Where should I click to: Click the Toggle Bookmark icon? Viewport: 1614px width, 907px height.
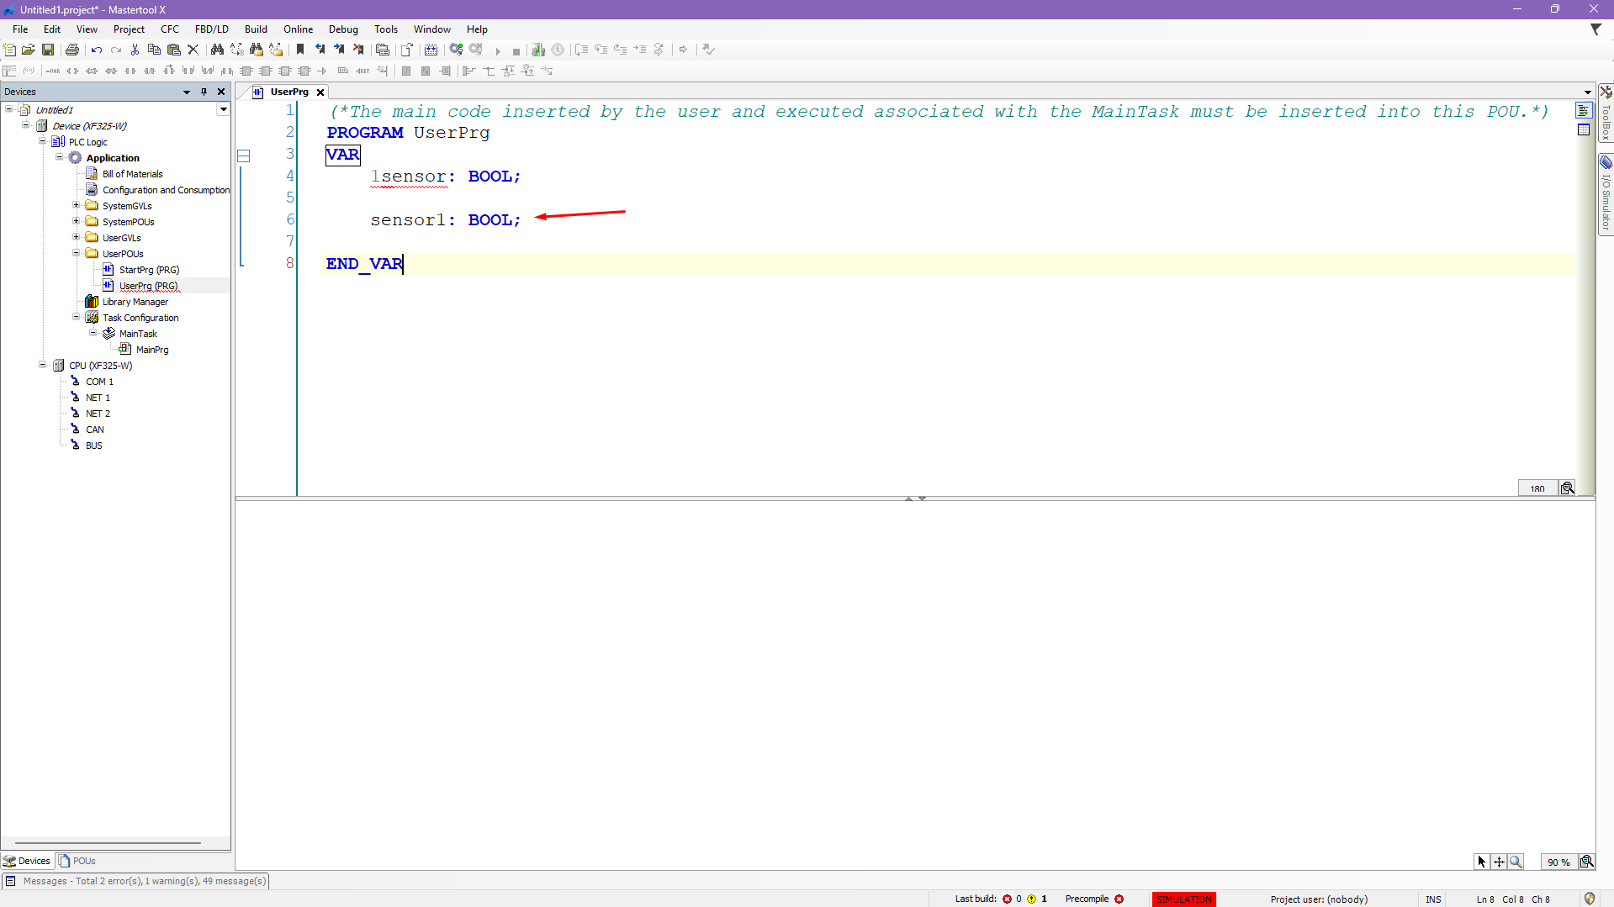pos(300,50)
